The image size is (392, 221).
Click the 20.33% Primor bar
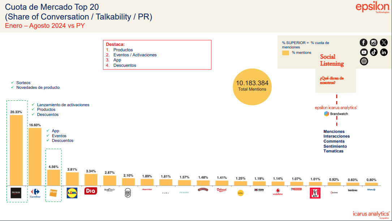pos(16,150)
